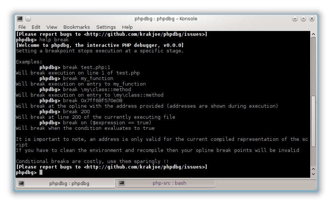332x205 pixels.
Task: Click the scrollbar up arrow
Action: (x=313, y=34)
